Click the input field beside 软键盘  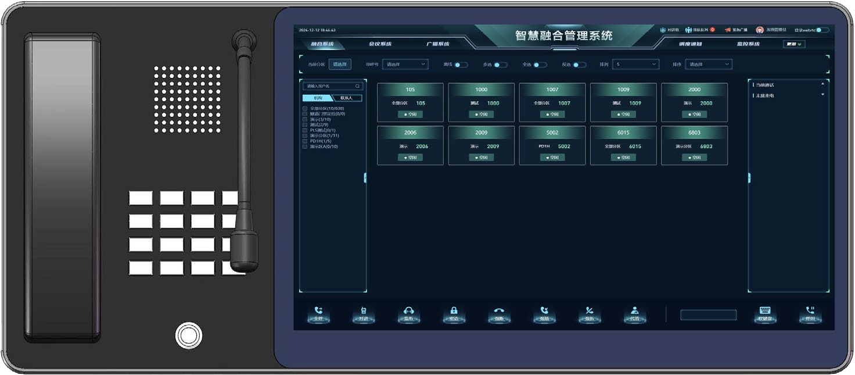[x=709, y=315]
